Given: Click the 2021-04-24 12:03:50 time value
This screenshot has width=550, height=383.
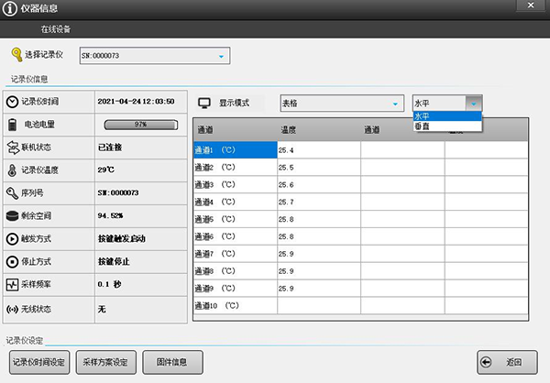Looking at the screenshot, I should point(136,102).
